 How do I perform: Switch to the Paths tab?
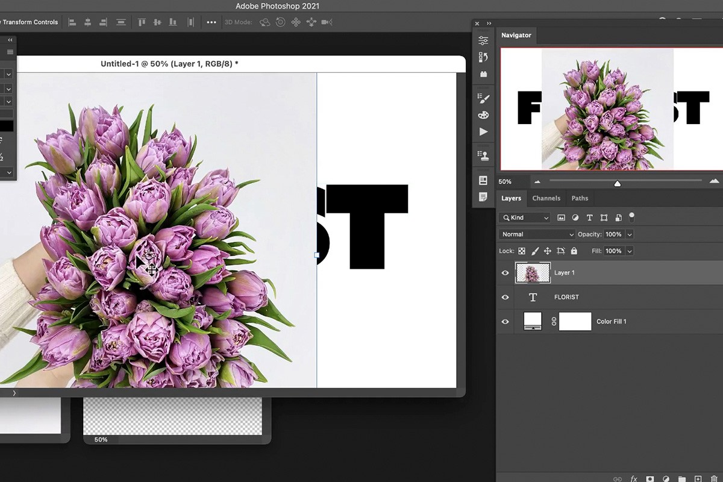(x=580, y=198)
